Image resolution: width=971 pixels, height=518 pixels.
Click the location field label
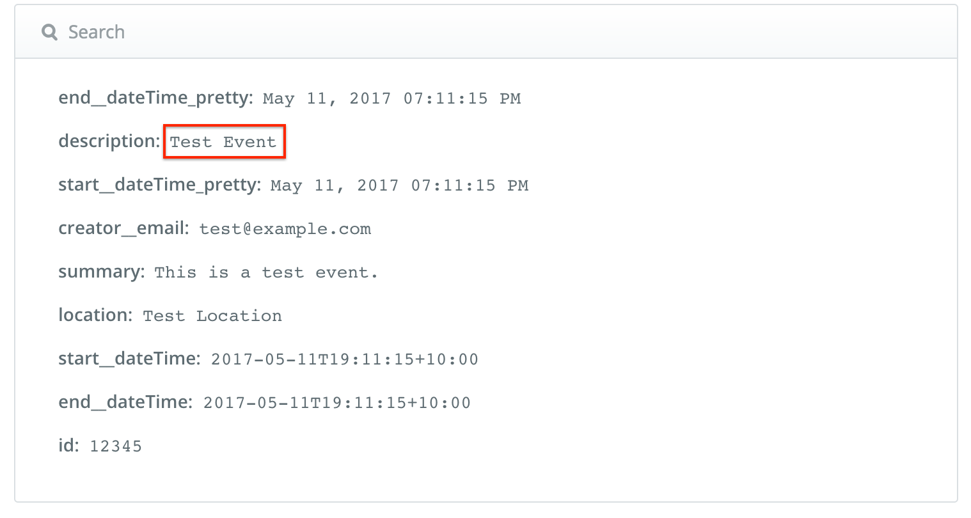96,315
